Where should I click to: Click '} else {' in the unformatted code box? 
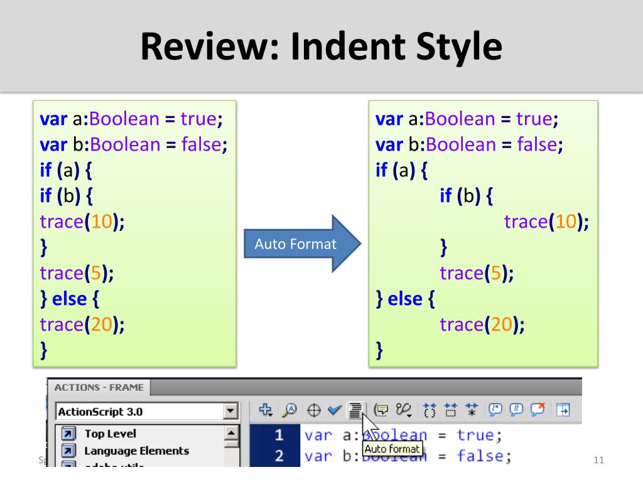coord(69,299)
